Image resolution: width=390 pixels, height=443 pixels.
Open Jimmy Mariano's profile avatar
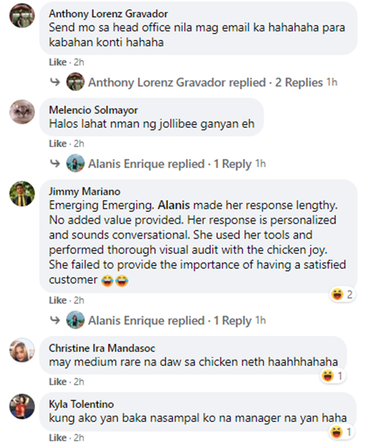(x=22, y=194)
